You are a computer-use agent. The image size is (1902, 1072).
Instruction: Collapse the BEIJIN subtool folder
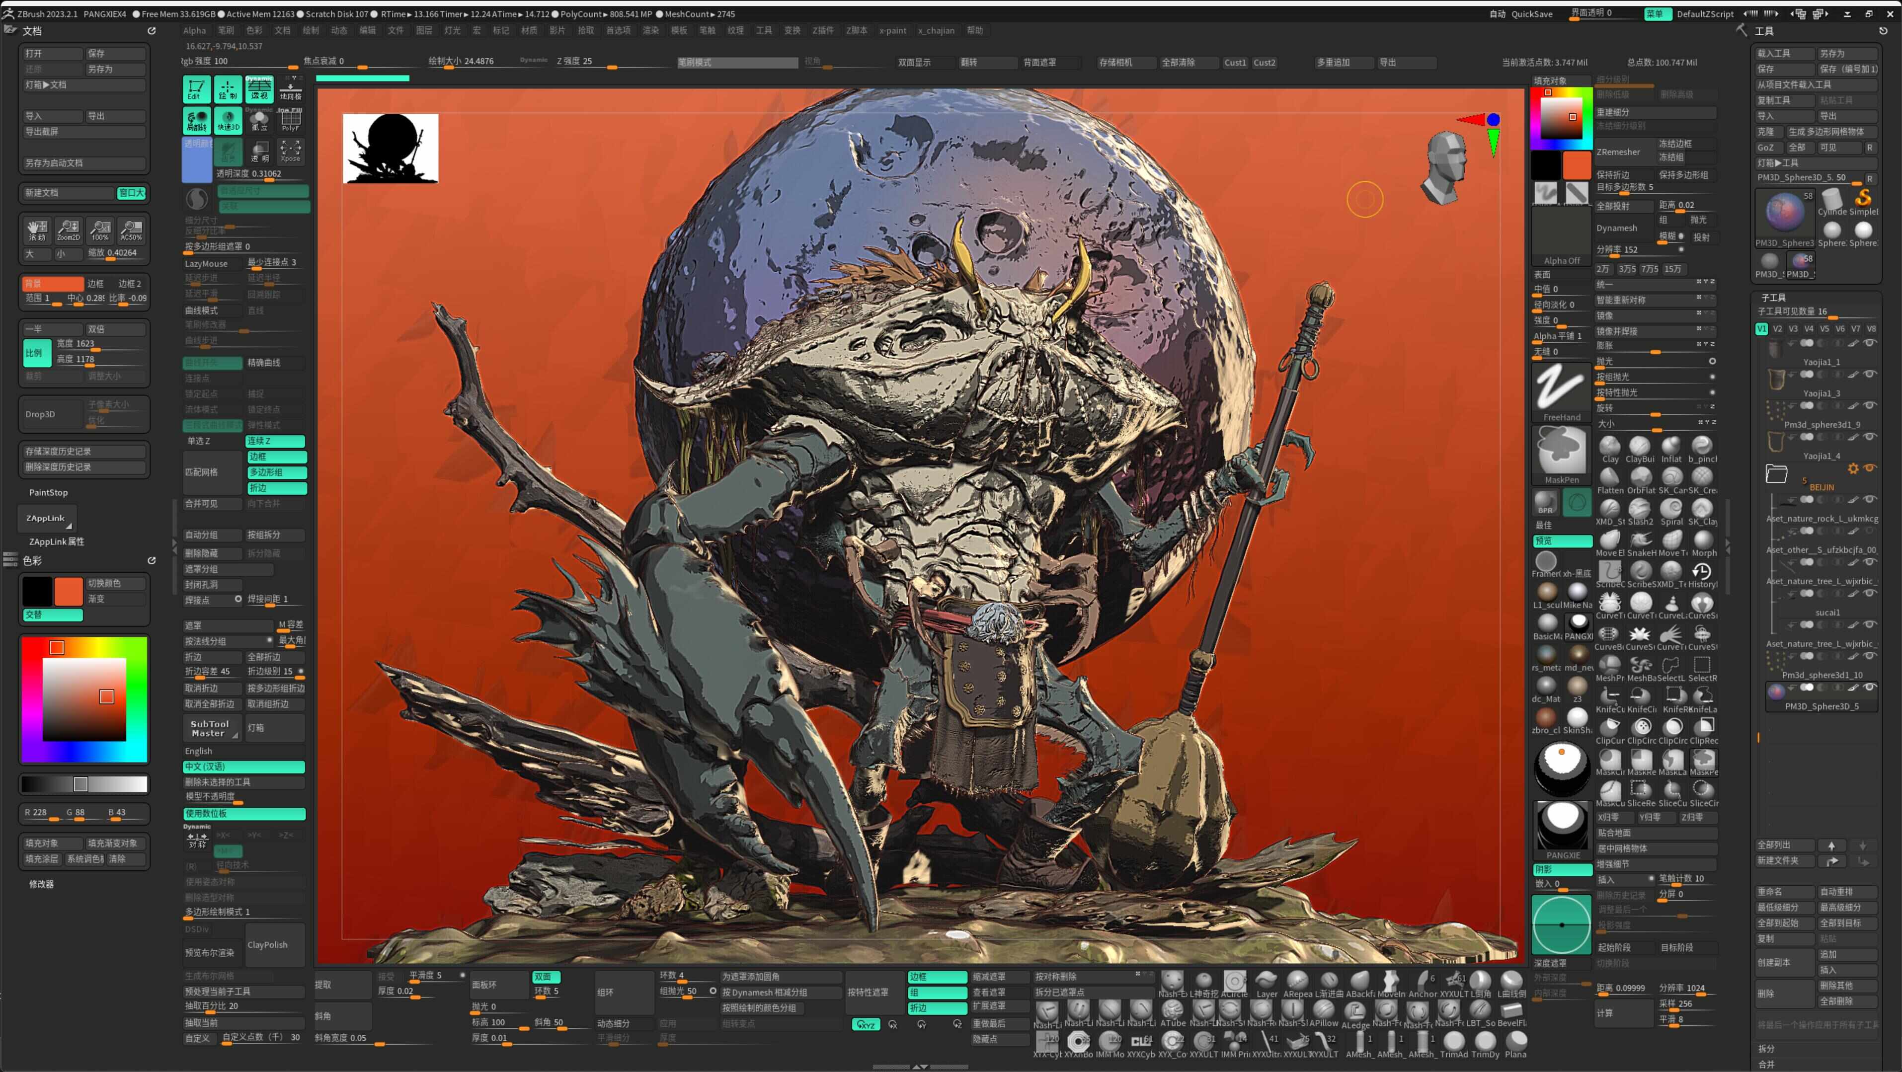[x=1776, y=474]
